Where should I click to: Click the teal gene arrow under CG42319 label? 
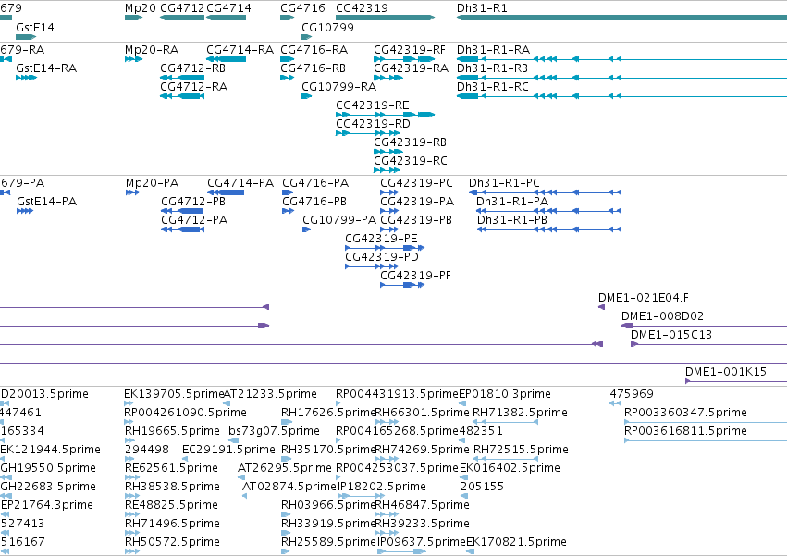point(385,18)
